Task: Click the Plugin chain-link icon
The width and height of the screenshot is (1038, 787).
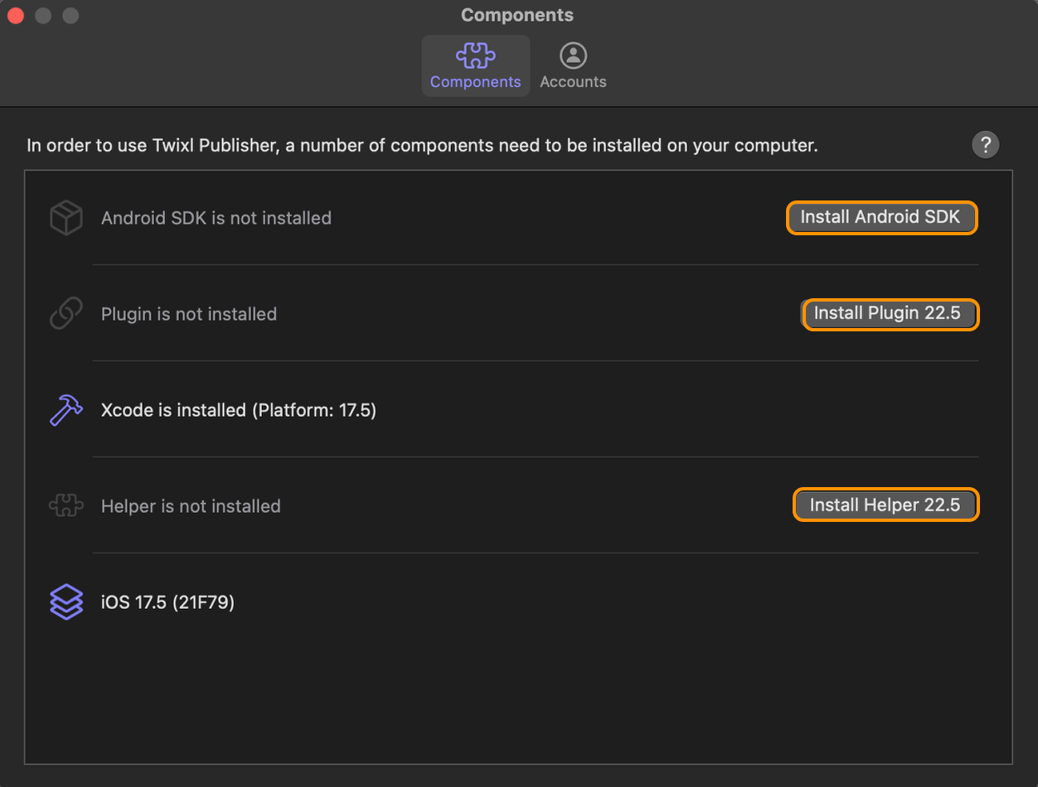Action: point(66,314)
